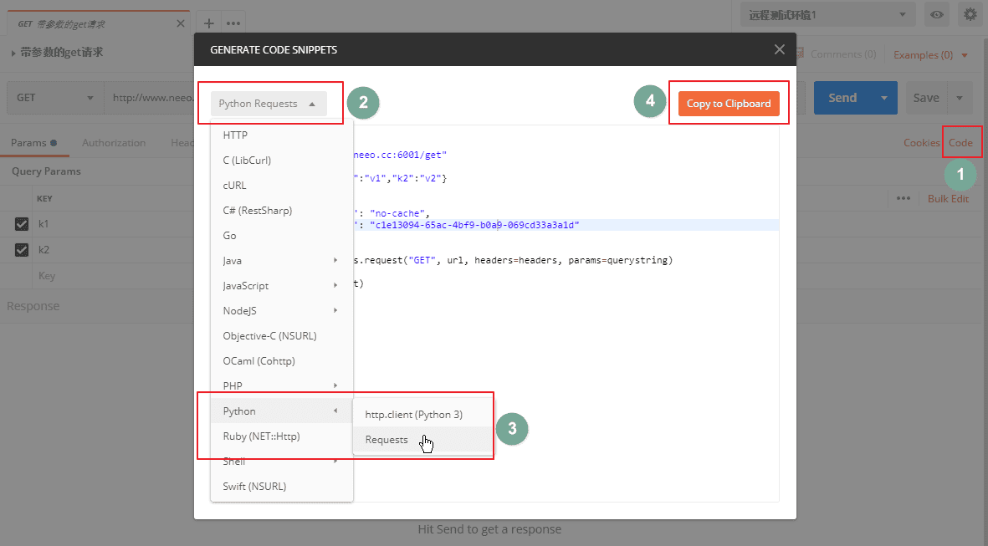Screen dimensions: 988x546
Task: Click the empty Key input field
Action: pos(114,276)
